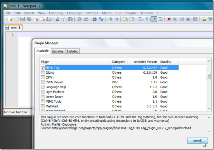Click Run macro multiple times icon
The width and height of the screenshot is (214, 150).
pos(189,19)
